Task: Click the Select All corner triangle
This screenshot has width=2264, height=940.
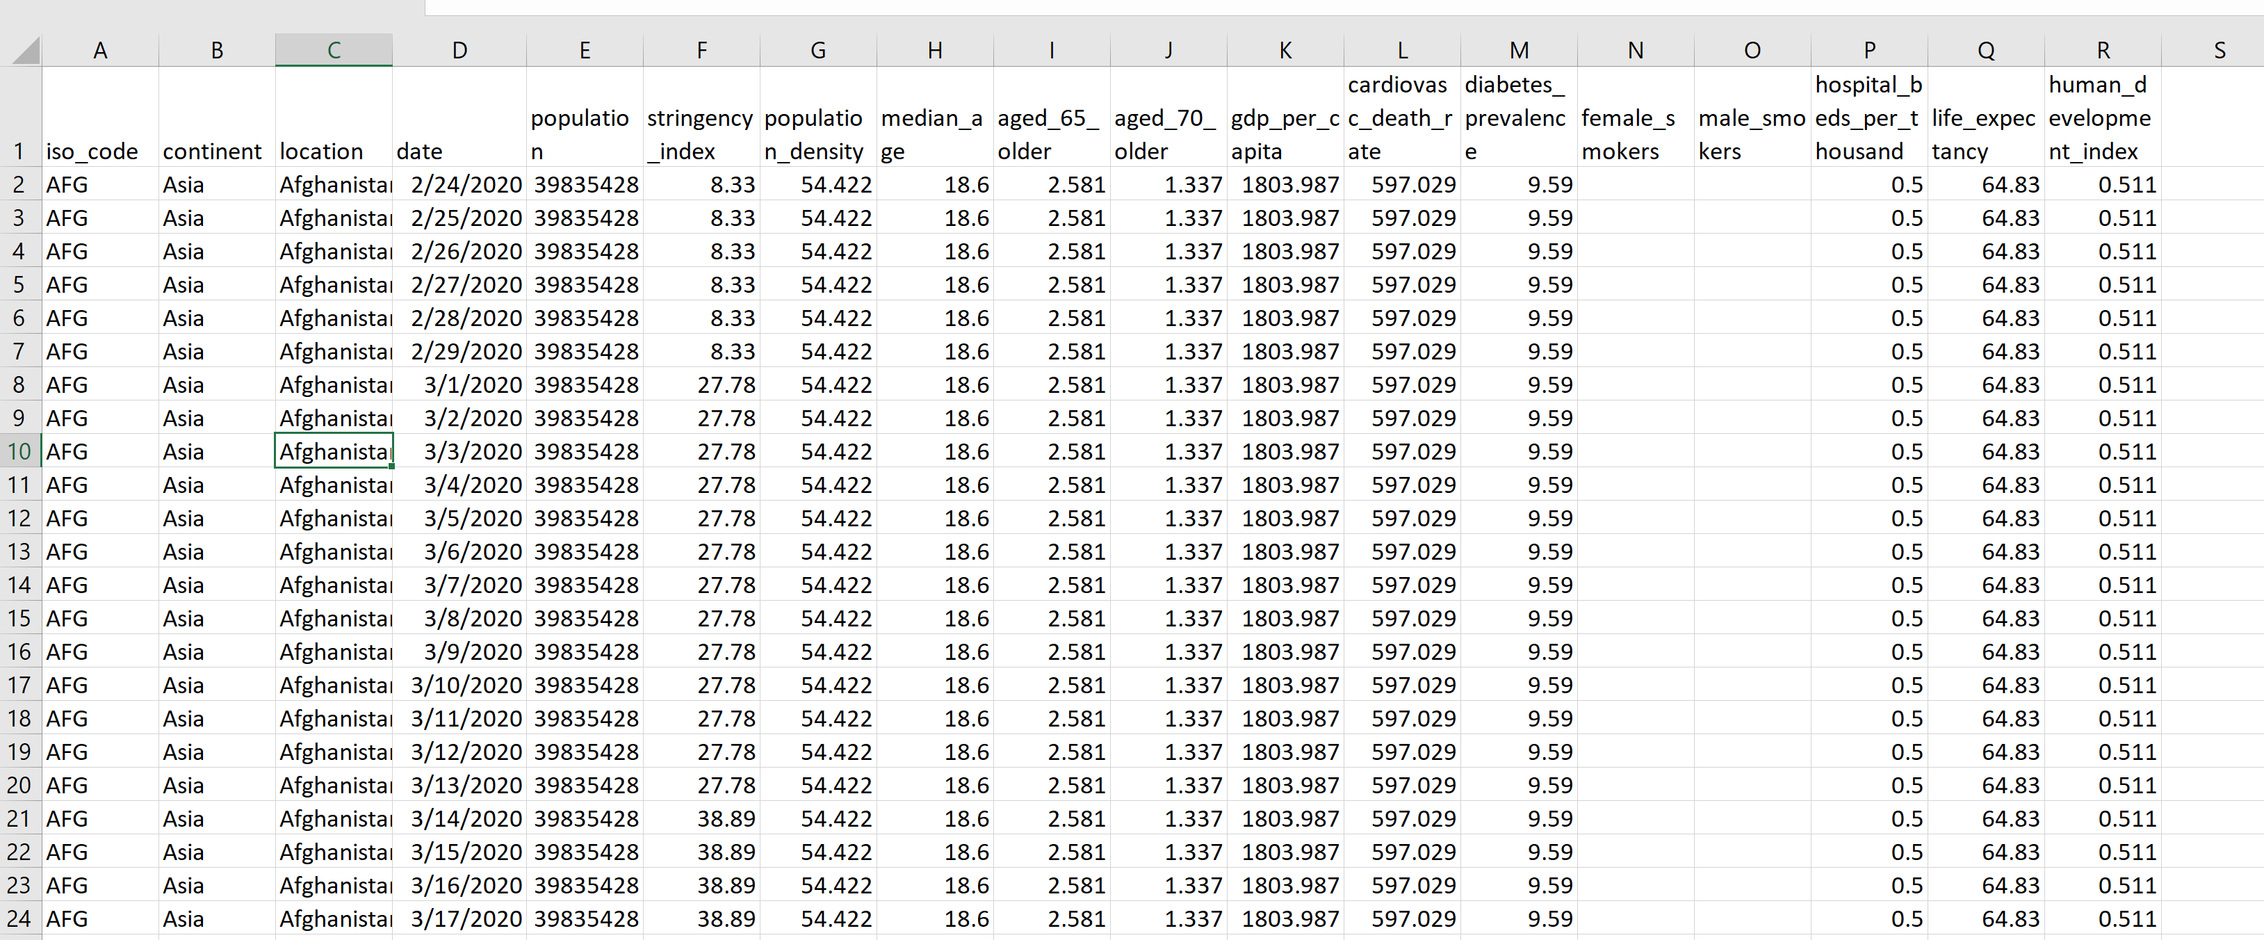Action: 24,51
